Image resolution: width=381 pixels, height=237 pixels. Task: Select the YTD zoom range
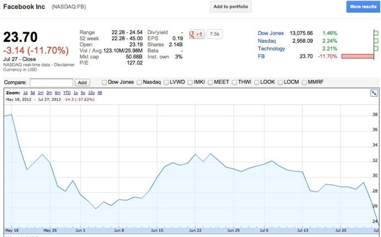67,93
